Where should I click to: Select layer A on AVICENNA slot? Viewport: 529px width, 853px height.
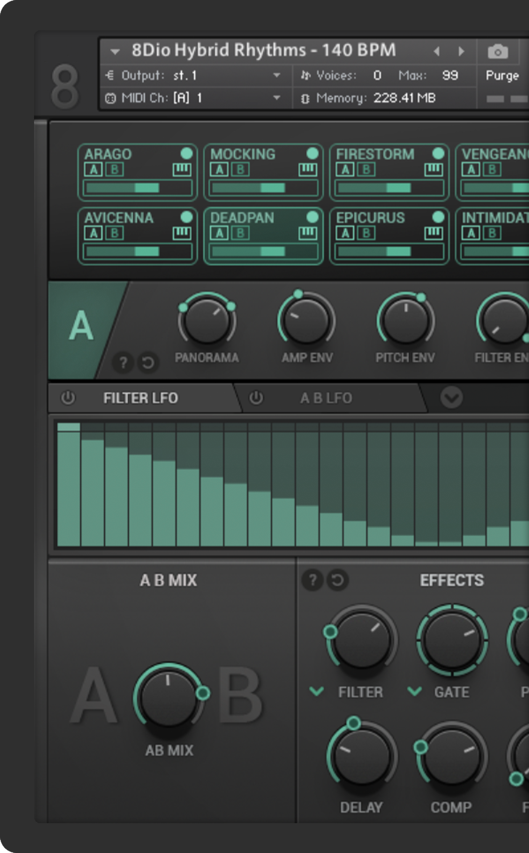pos(93,233)
